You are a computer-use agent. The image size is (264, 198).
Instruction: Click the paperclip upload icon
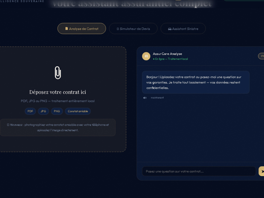click(58, 73)
